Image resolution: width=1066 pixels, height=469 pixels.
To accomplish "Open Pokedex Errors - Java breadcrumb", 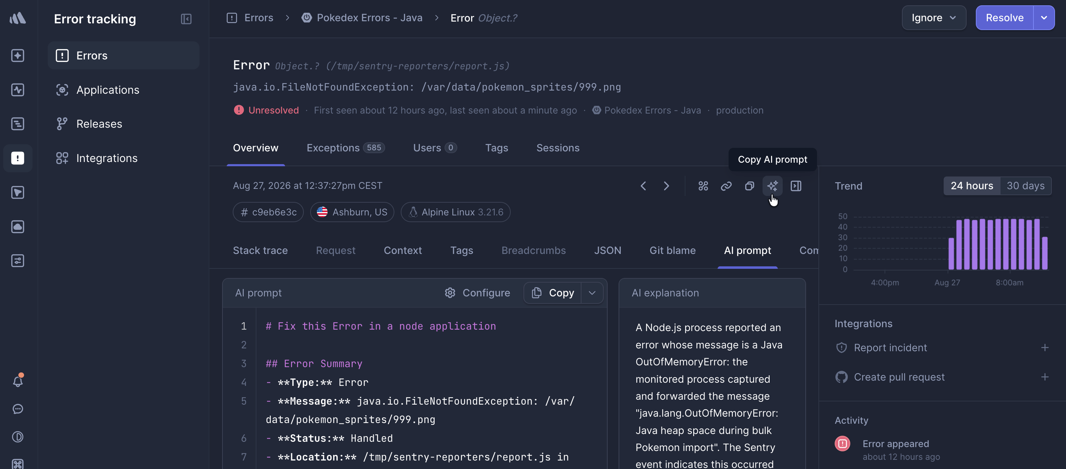I will pyautogui.click(x=362, y=18).
